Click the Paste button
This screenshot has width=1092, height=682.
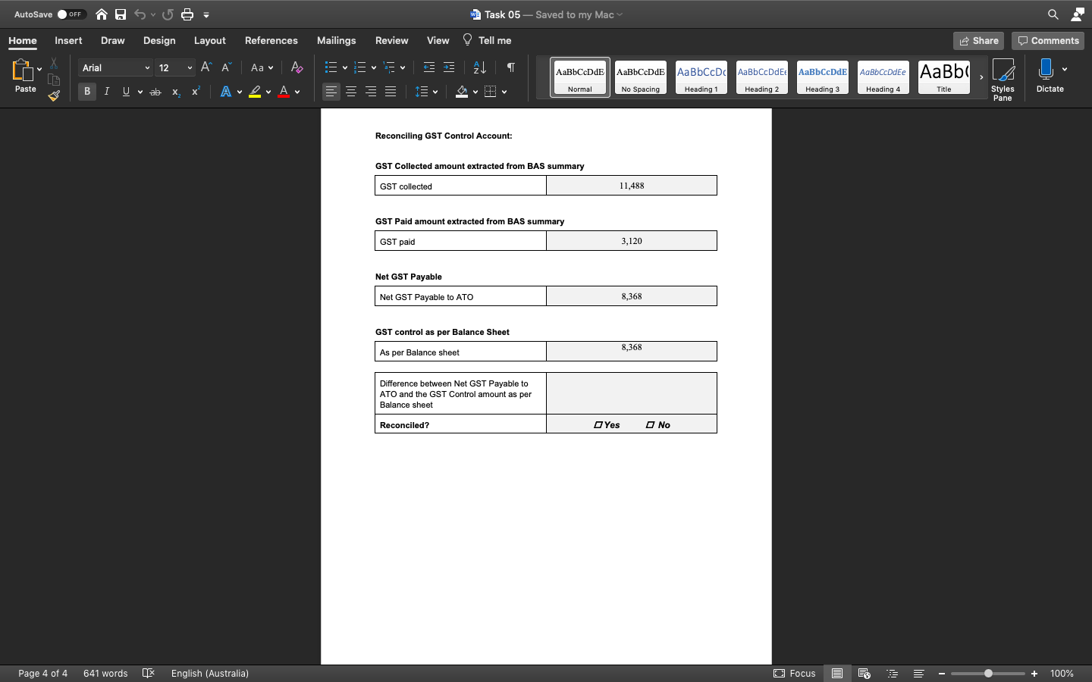(x=24, y=76)
